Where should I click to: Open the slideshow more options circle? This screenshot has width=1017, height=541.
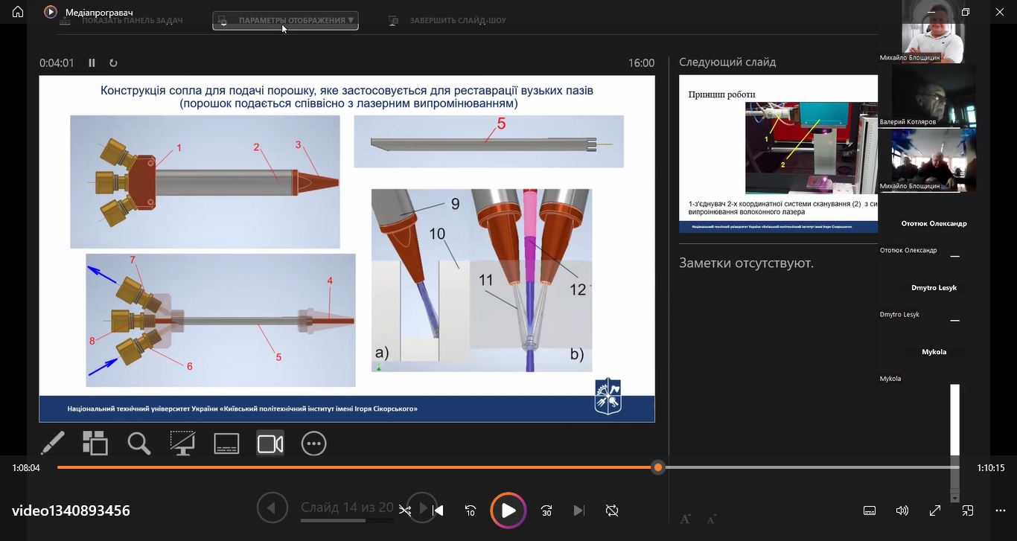coord(314,444)
